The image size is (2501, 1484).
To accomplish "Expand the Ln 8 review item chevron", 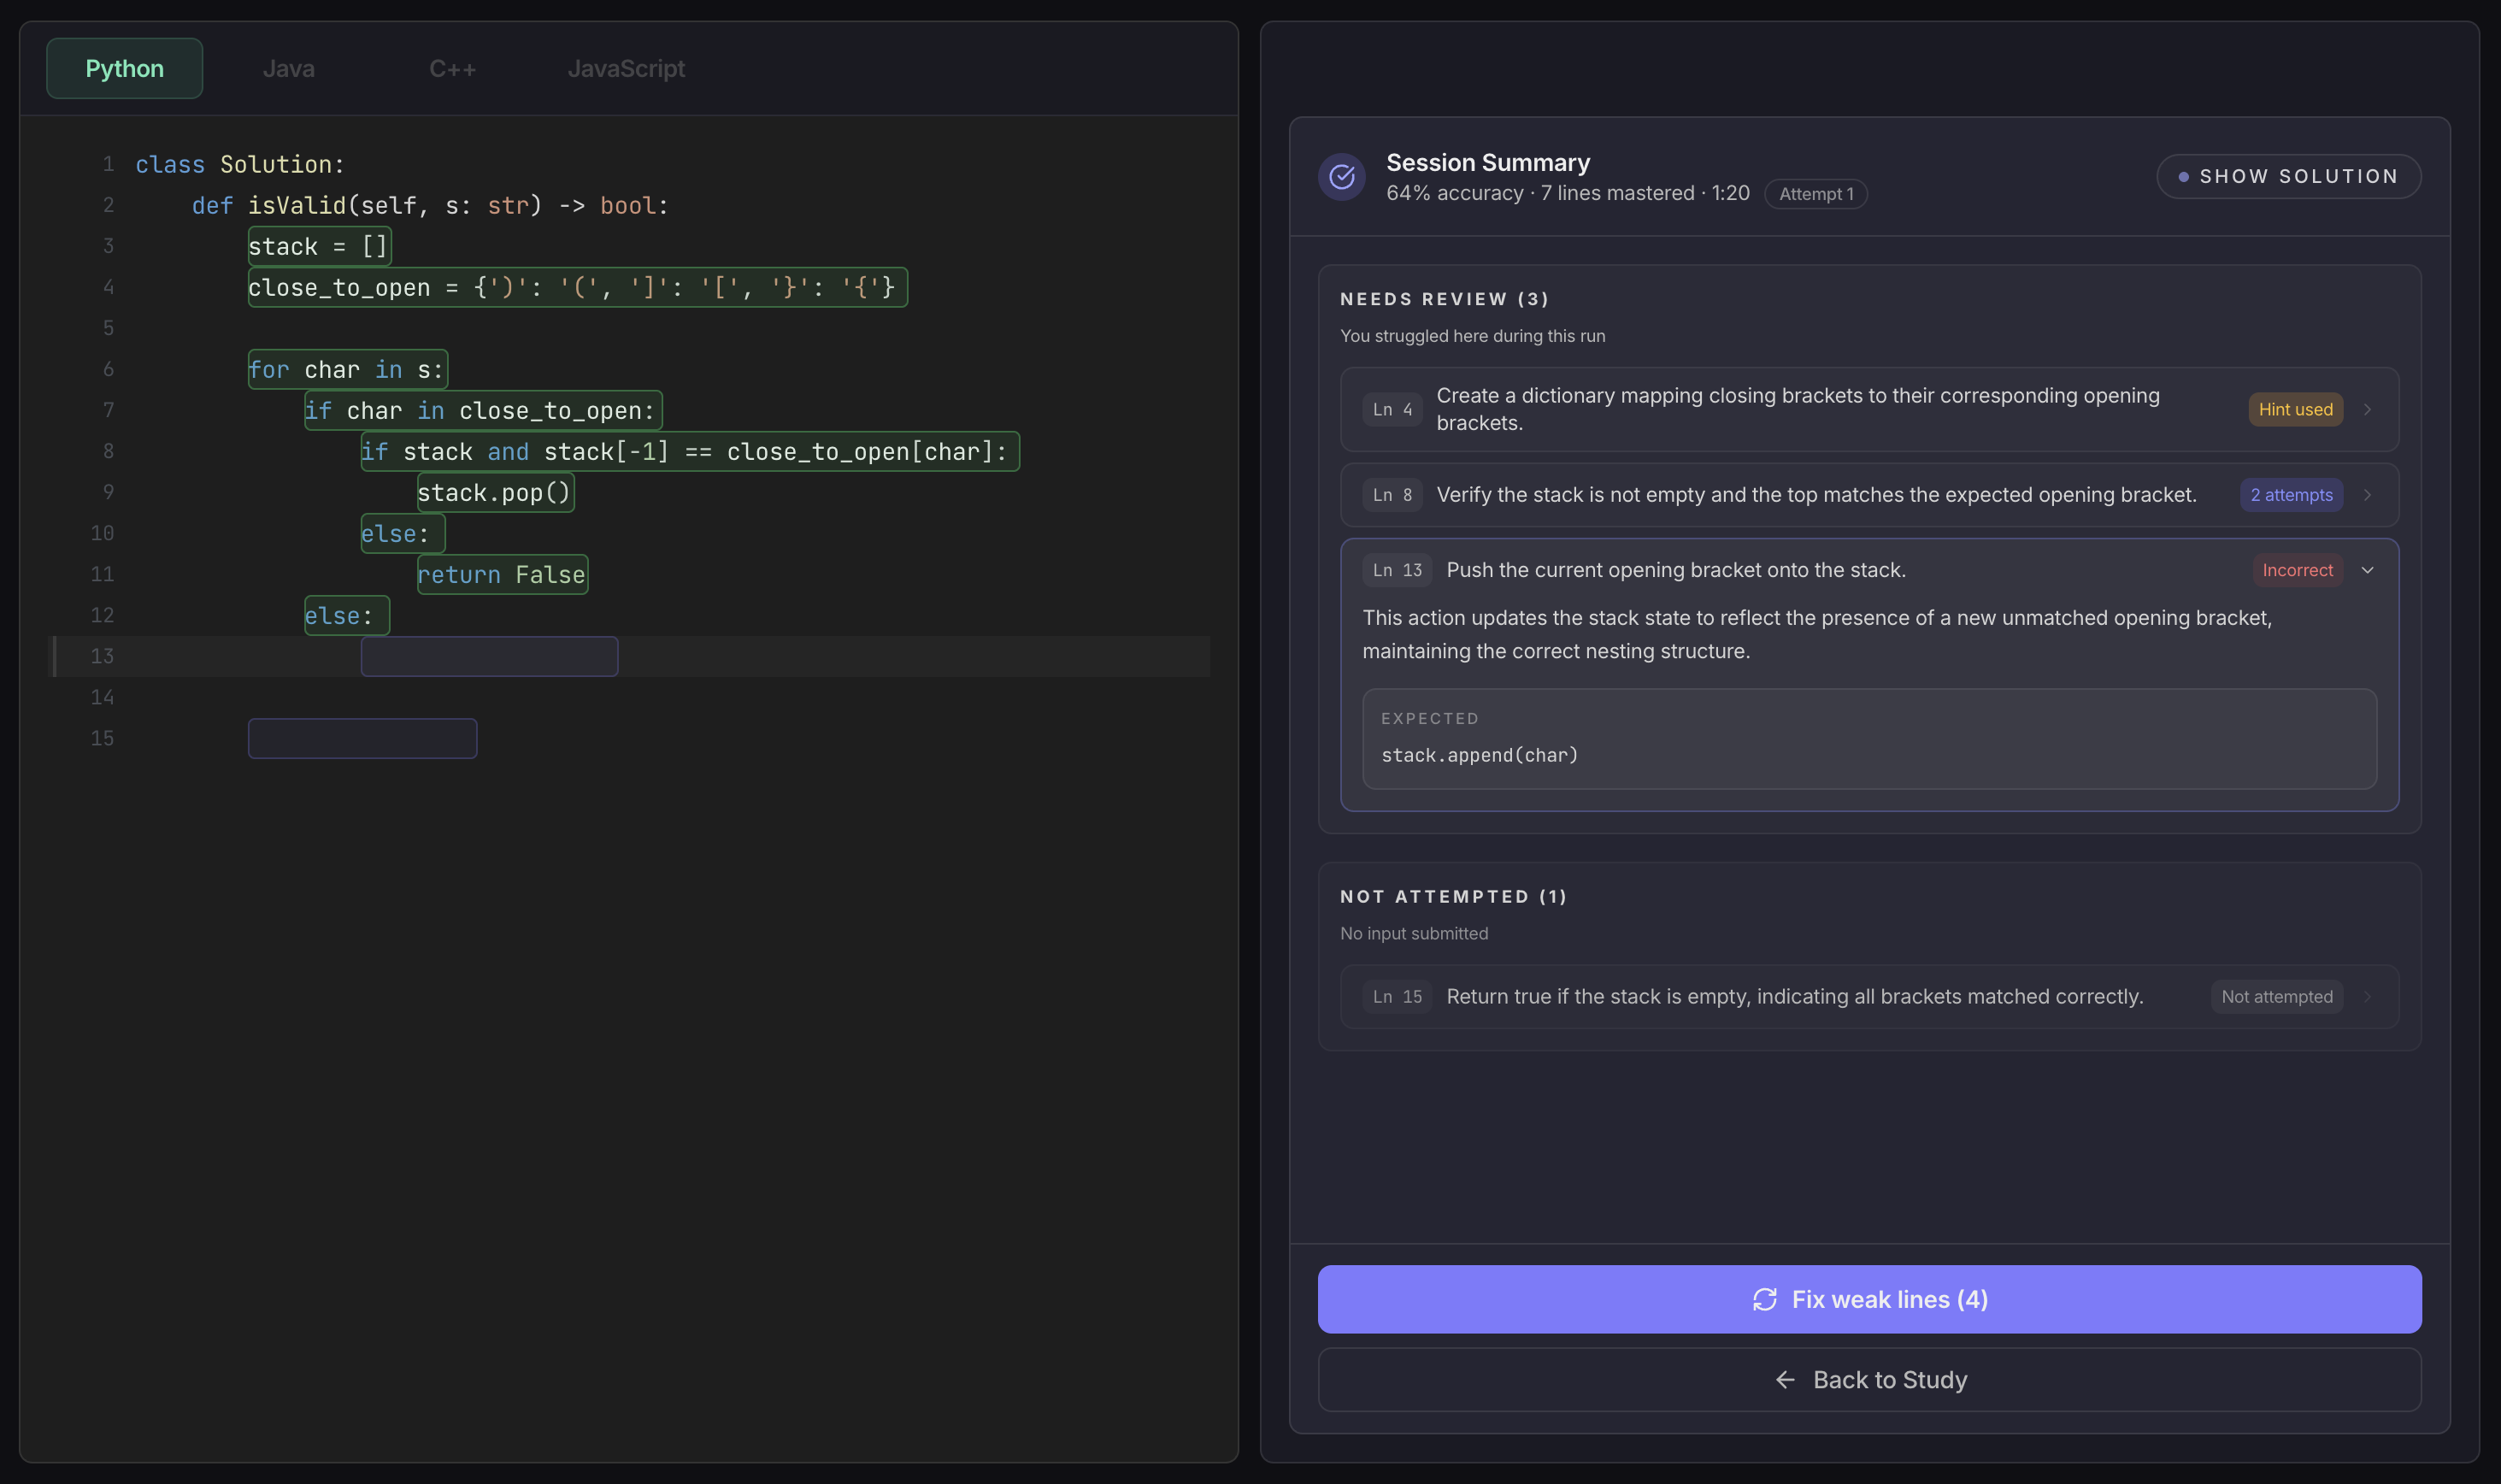I will click(x=2367, y=495).
